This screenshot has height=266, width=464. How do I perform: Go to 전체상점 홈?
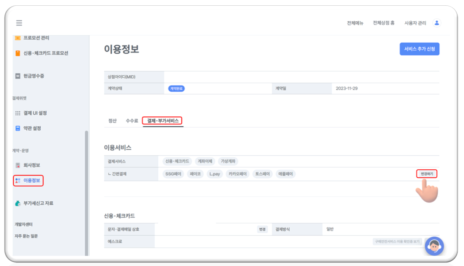point(384,23)
